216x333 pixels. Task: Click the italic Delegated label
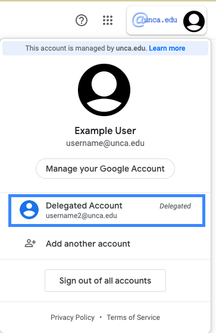176,206
